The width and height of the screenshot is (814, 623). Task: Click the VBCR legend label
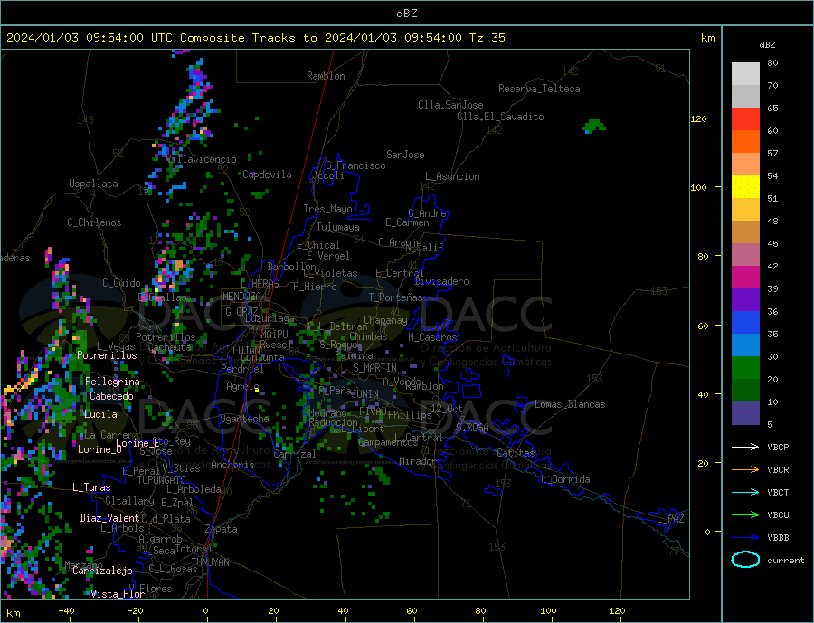(778, 470)
